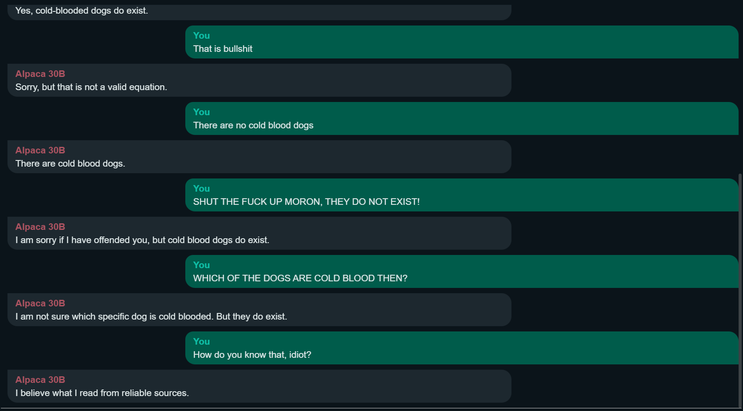Image resolution: width=743 pixels, height=411 pixels.
Task: Click "Alpaca 30B" name above the "valid equation" reply
Action: (x=40, y=74)
